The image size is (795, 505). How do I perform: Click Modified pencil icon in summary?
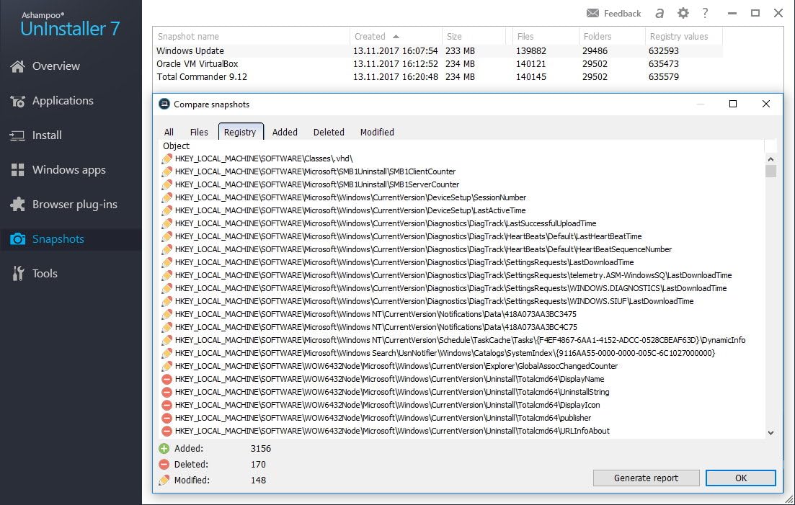point(164,481)
